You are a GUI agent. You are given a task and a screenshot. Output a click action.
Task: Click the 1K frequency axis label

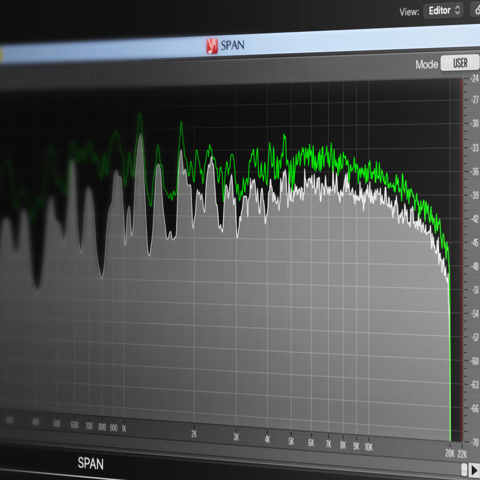tap(124, 428)
